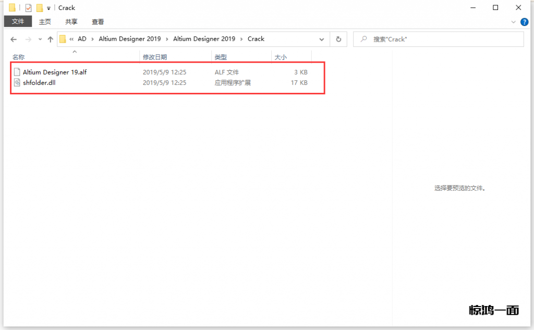The width and height of the screenshot is (534, 330).
Task: Open the Help question mark icon
Action: click(524, 22)
